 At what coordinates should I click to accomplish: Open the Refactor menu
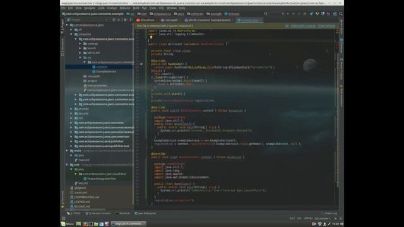(125, 8)
